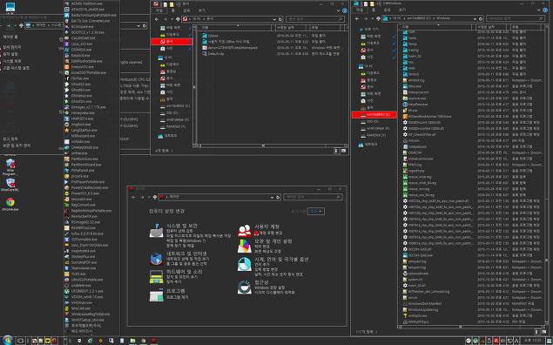Select the highlighted Documents item in navigation pane
Viewport: 553px width, 345px height.
tap(172, 42)
